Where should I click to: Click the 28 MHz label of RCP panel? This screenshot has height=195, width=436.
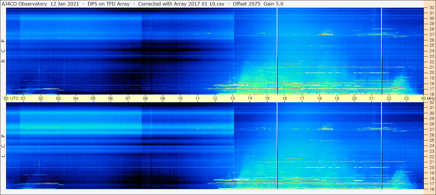click(432, 29)
